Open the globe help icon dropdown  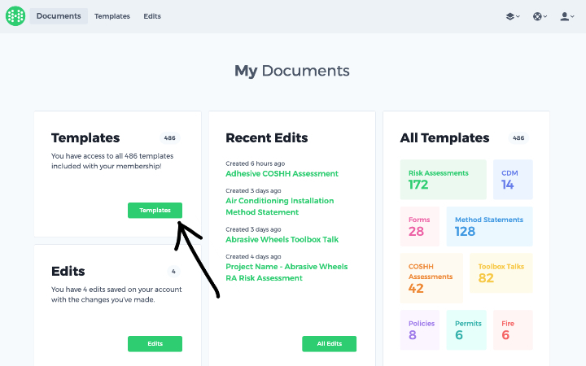pos(540,16)
